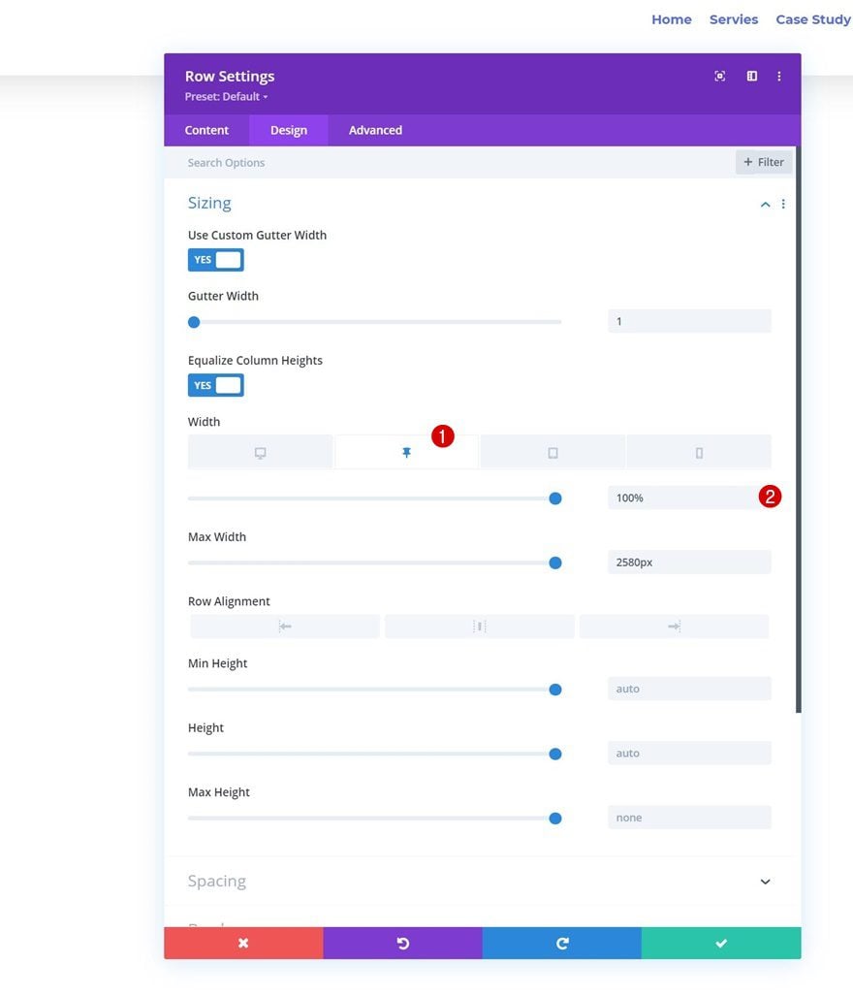Select the tablet device icon for Width

(553, 452)
